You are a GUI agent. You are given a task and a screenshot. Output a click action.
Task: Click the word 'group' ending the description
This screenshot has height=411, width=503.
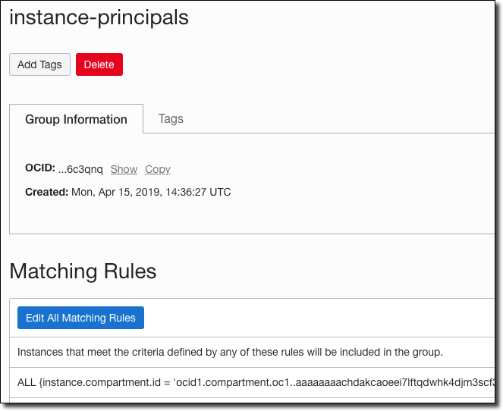tap(427, 352)
